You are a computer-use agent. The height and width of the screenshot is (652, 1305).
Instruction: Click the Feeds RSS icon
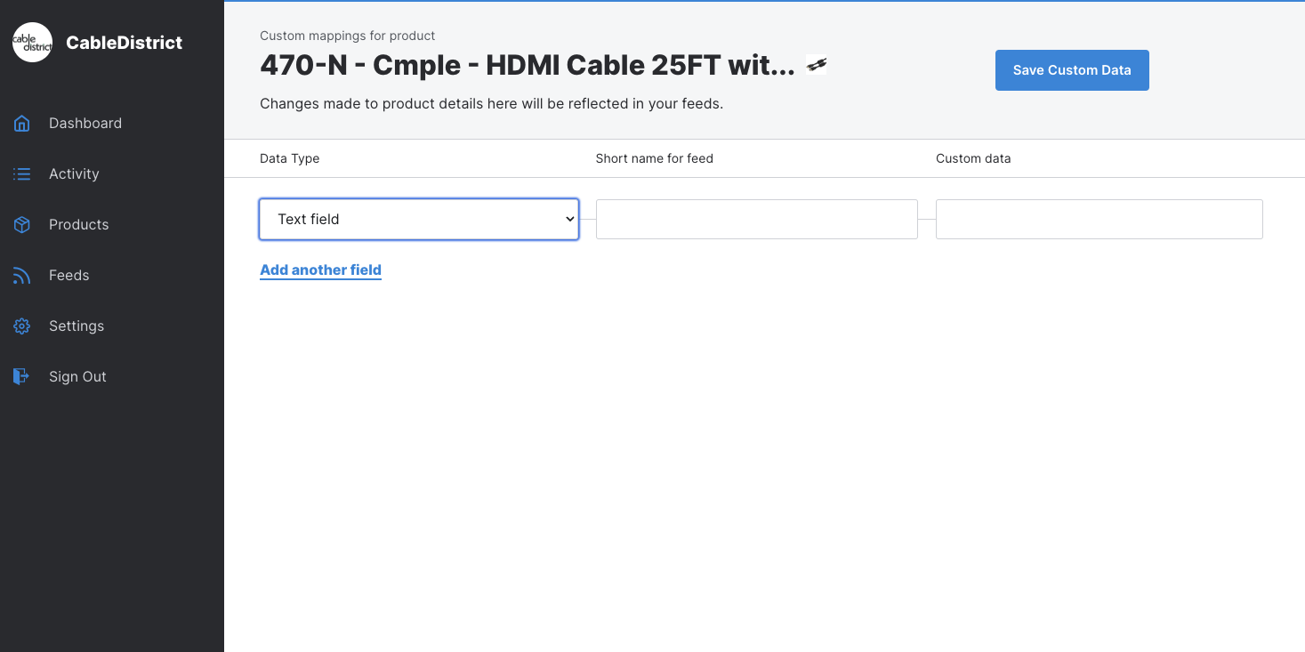click(22, 276)
